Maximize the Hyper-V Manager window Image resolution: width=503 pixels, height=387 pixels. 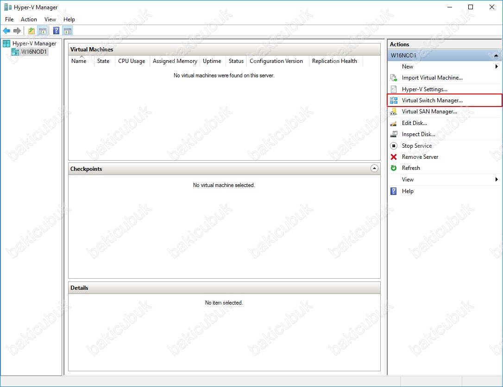point(471,7)
